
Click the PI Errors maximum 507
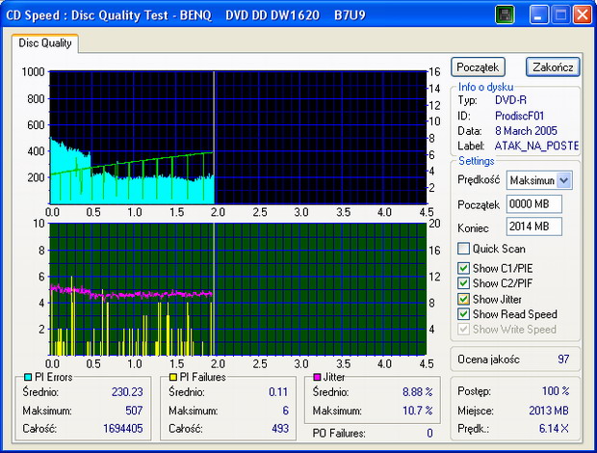click(x=134, y=411)
